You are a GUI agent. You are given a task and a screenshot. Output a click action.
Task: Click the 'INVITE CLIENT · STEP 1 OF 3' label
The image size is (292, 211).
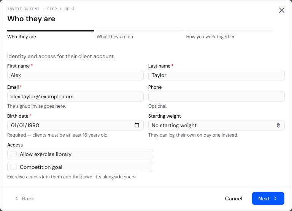[41, 9]
